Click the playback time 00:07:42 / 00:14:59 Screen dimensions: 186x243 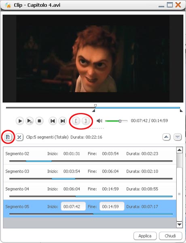click(149, 121)
